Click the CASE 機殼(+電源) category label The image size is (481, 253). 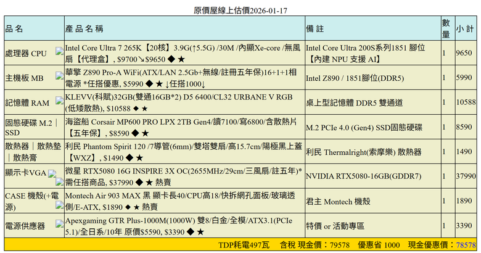pyautogui.click(x=32, y=201)
